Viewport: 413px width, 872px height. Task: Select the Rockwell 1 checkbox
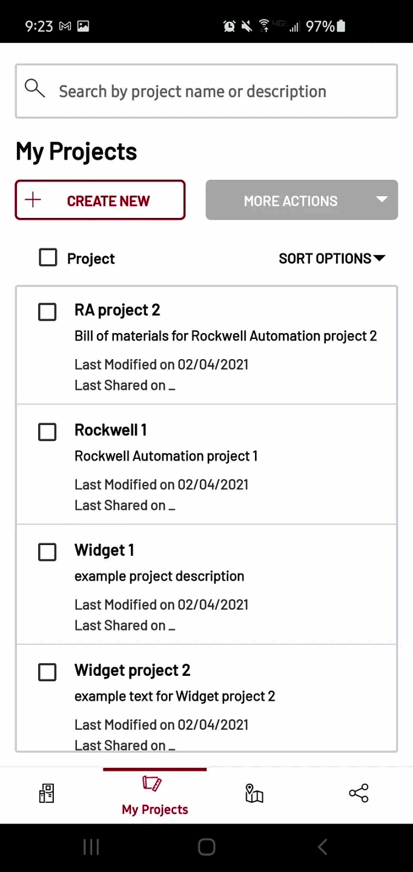(x=47, y=432)
